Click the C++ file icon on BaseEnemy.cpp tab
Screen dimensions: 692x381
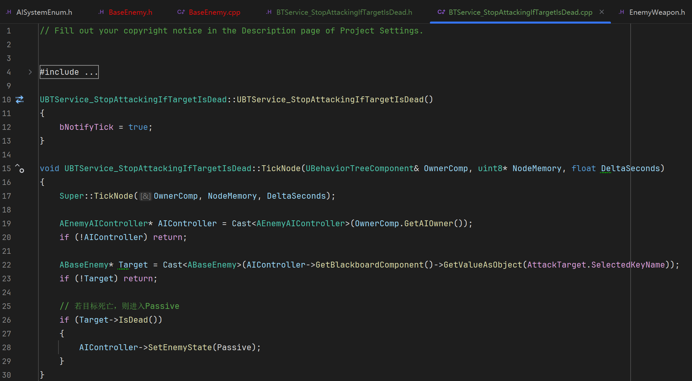[181, 12]
